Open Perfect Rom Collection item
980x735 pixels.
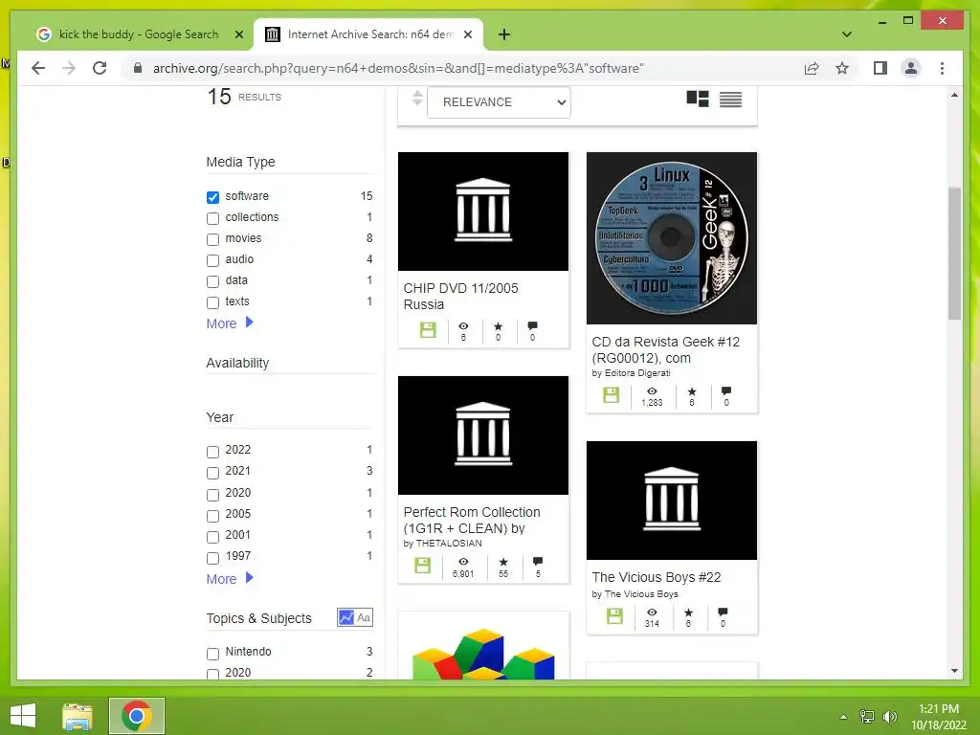(472, 520)
